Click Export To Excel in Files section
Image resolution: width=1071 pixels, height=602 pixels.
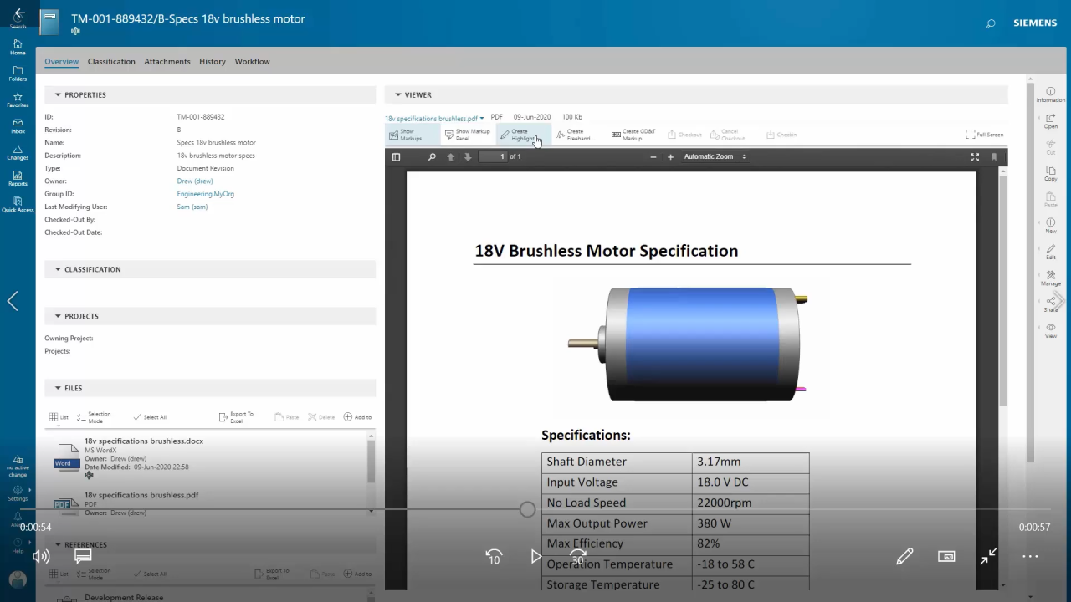[236, 417]
